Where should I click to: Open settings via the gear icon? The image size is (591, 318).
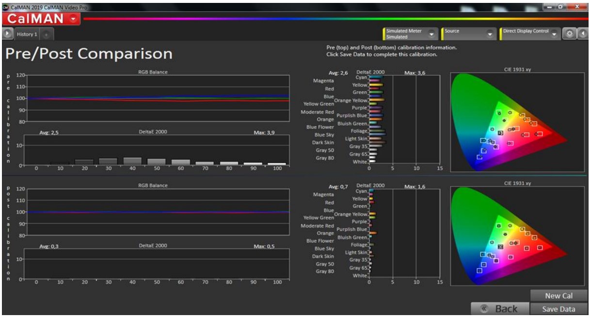pos(569,34)
